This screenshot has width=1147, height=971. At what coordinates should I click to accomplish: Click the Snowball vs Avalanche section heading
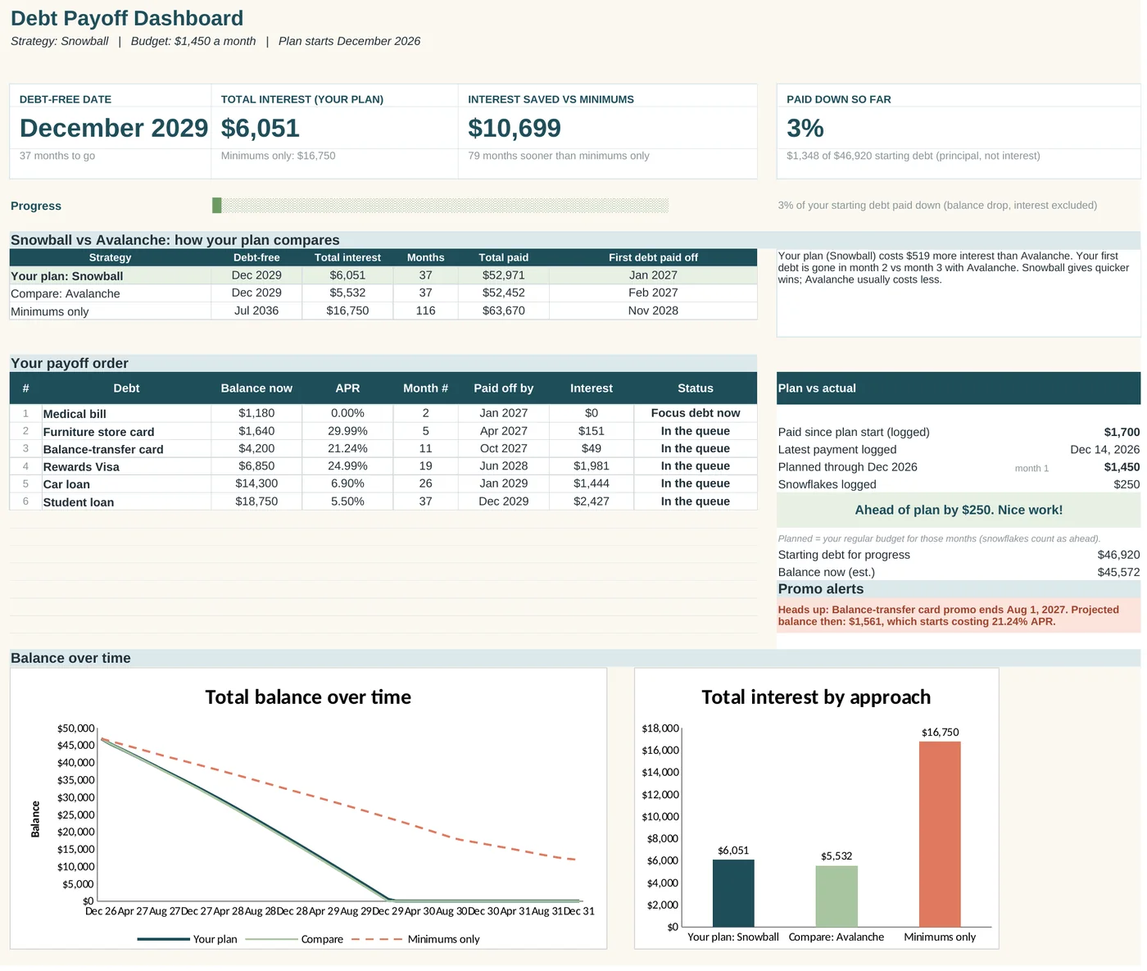(175, 240)
